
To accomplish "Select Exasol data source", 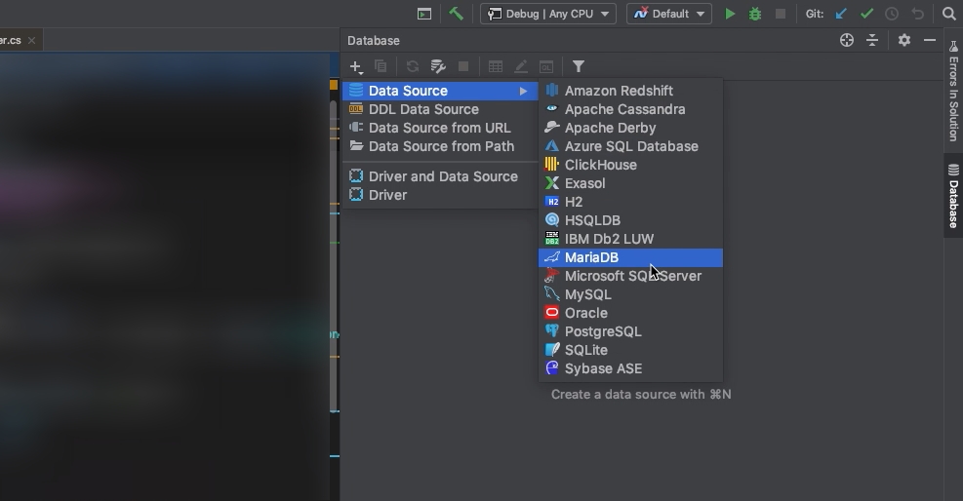I will tap(630, 183).
